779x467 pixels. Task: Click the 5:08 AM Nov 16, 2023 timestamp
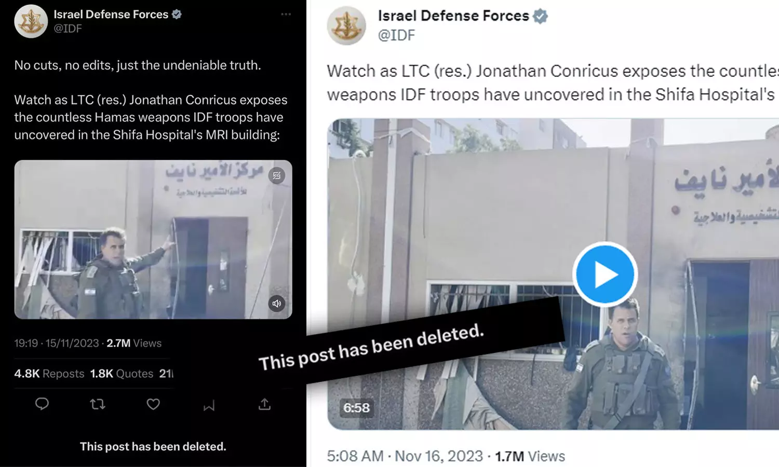pos(405,456)
